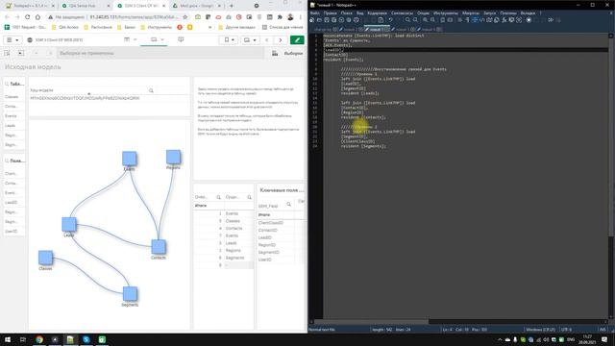
Task: Open Плагины menu in Notepad++
Action: pyautogui.click(x=508, y=12)
